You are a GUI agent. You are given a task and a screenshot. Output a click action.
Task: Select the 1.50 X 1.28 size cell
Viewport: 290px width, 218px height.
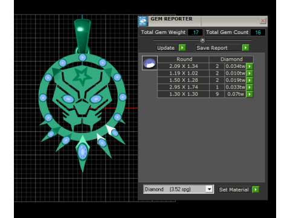tap(184, 80)
